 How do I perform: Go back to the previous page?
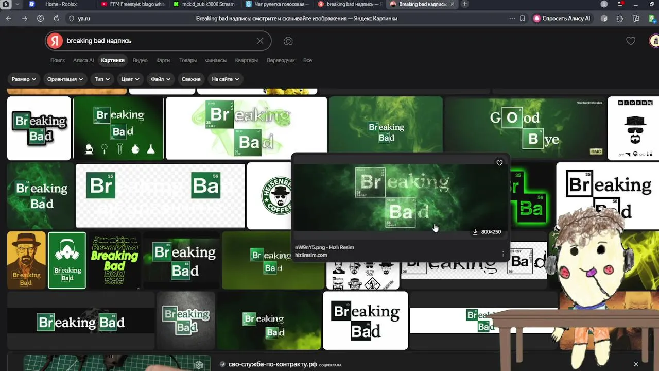pos(9,19)
